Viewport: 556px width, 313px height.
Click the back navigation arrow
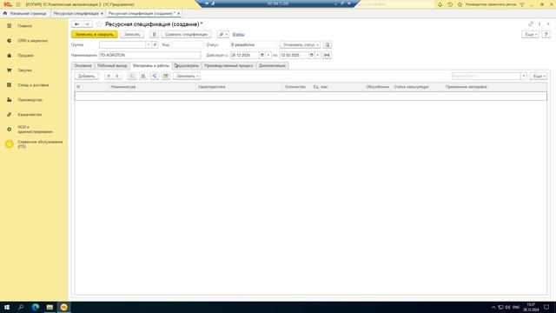click(76, 24)
